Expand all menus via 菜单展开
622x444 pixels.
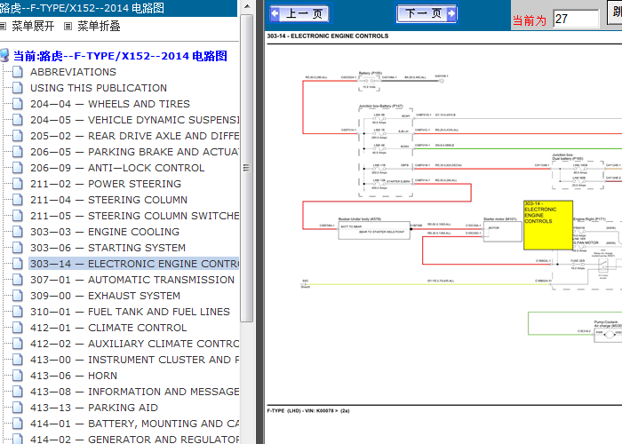[33, 26]
